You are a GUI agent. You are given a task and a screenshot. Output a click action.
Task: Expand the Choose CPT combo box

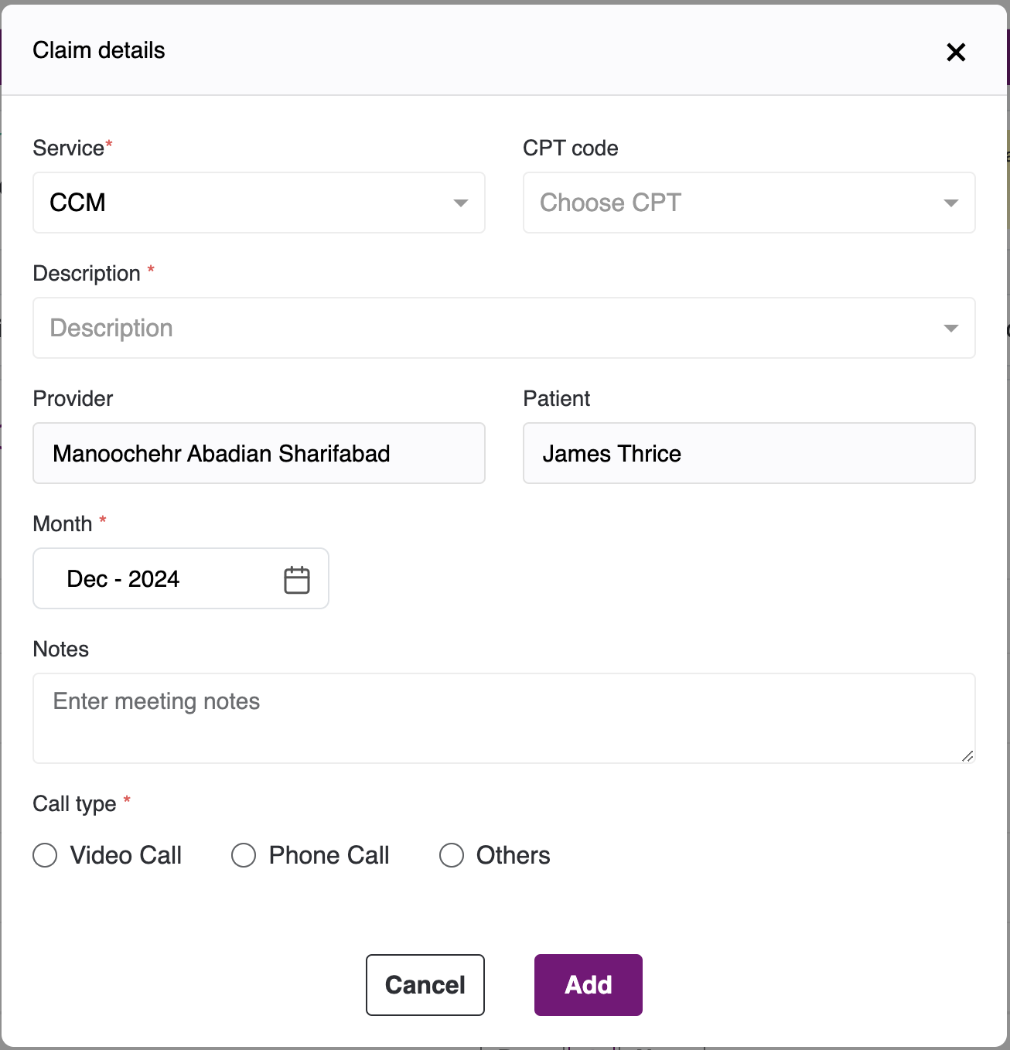coord(735,203)
